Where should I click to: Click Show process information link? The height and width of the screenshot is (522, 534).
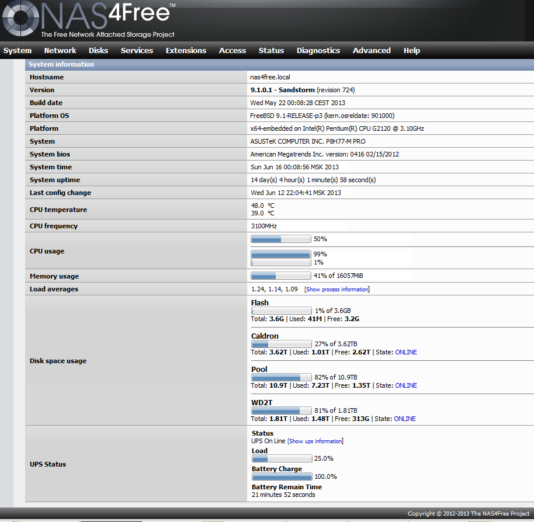tap(337, 289)
